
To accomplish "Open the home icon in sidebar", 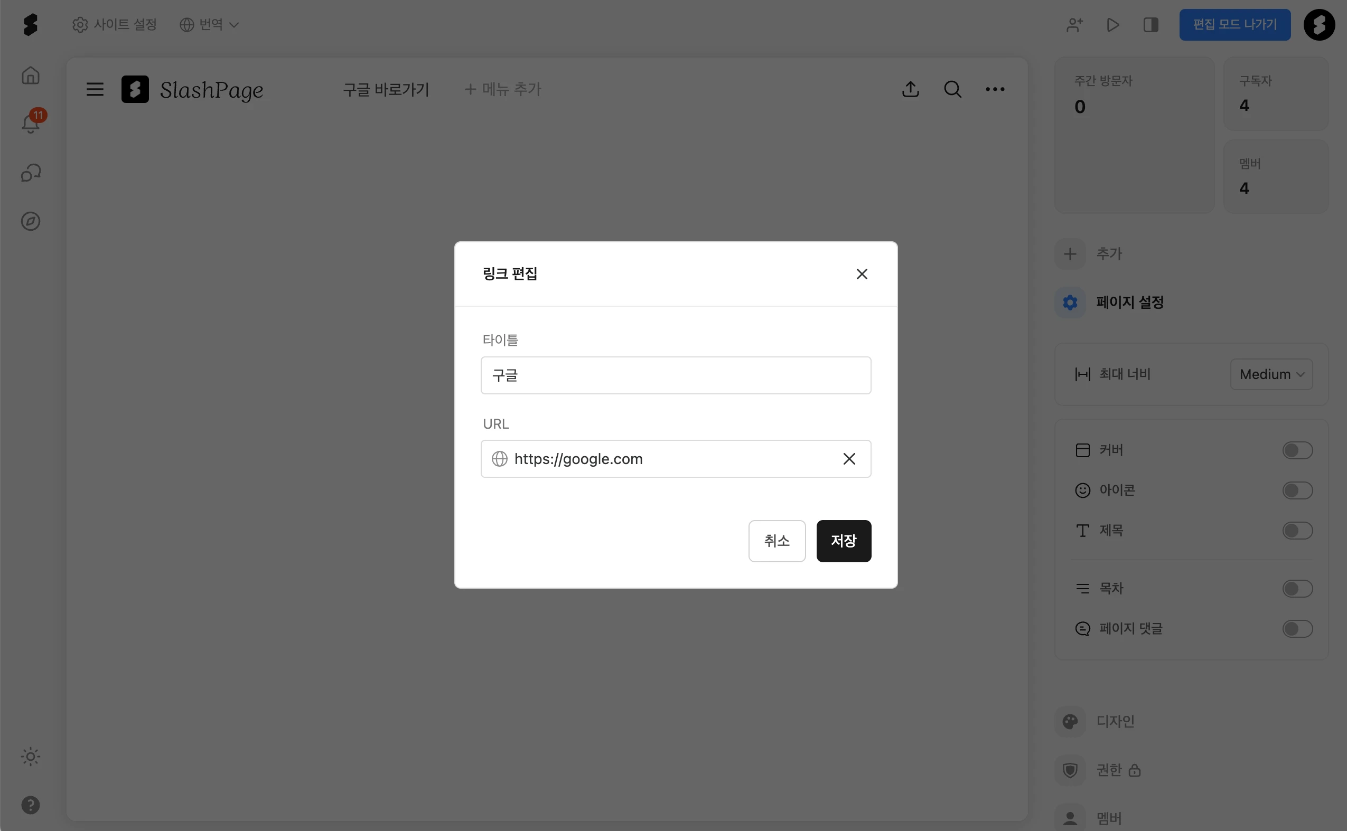I will coord(31,75).
